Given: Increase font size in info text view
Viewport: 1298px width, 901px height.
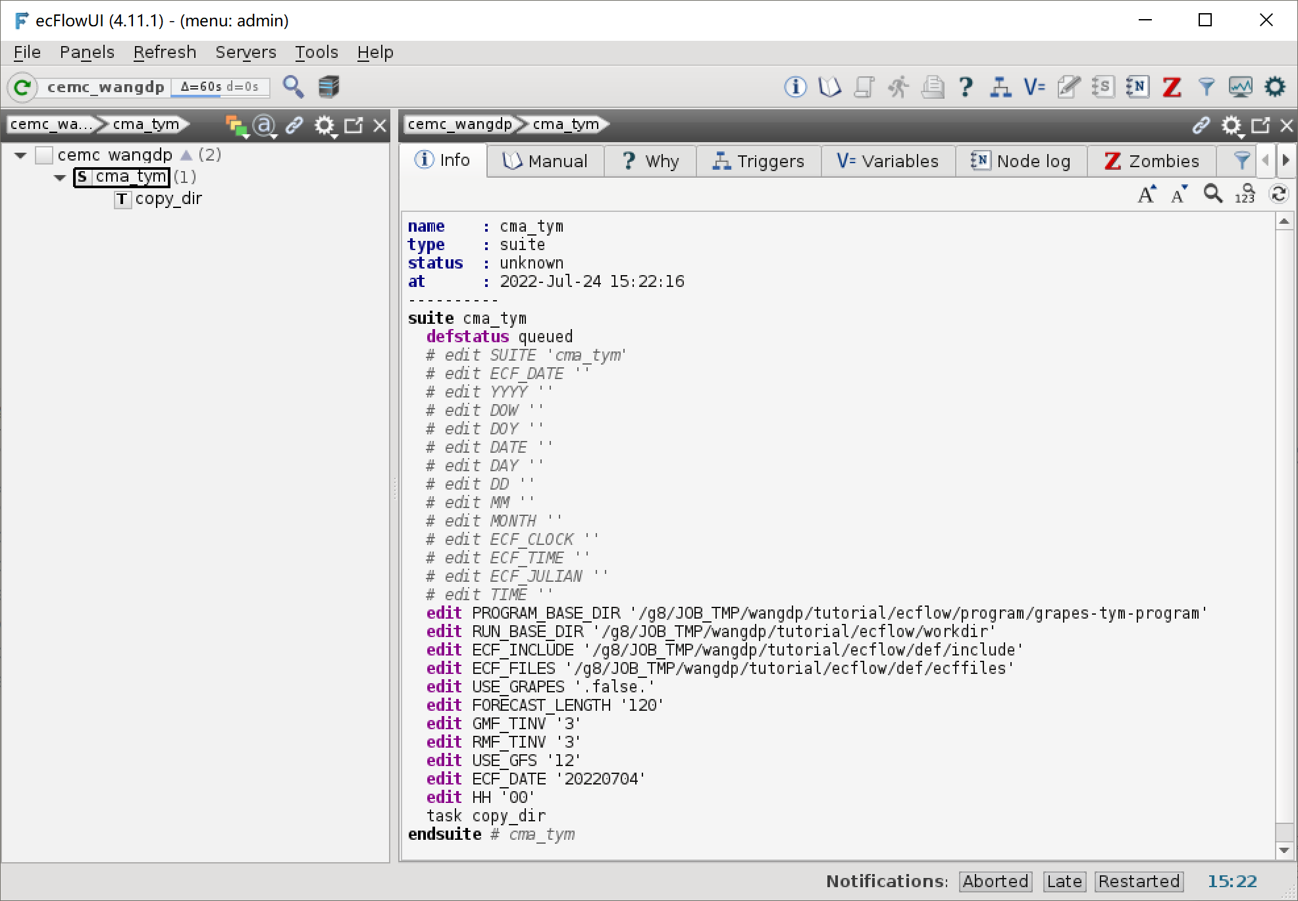Looking at the screenshot, I should (1147, 194).
